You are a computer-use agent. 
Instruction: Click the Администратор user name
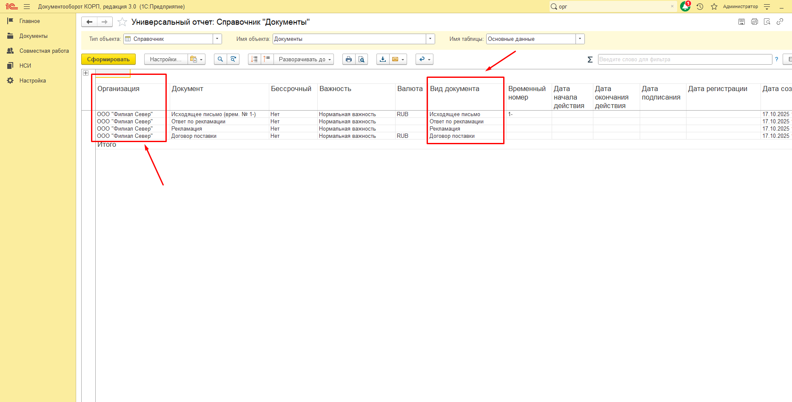[x=740, y=6]
